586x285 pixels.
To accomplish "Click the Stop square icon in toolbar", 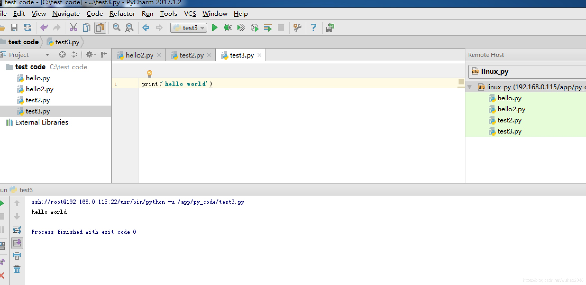I will 281,27.
